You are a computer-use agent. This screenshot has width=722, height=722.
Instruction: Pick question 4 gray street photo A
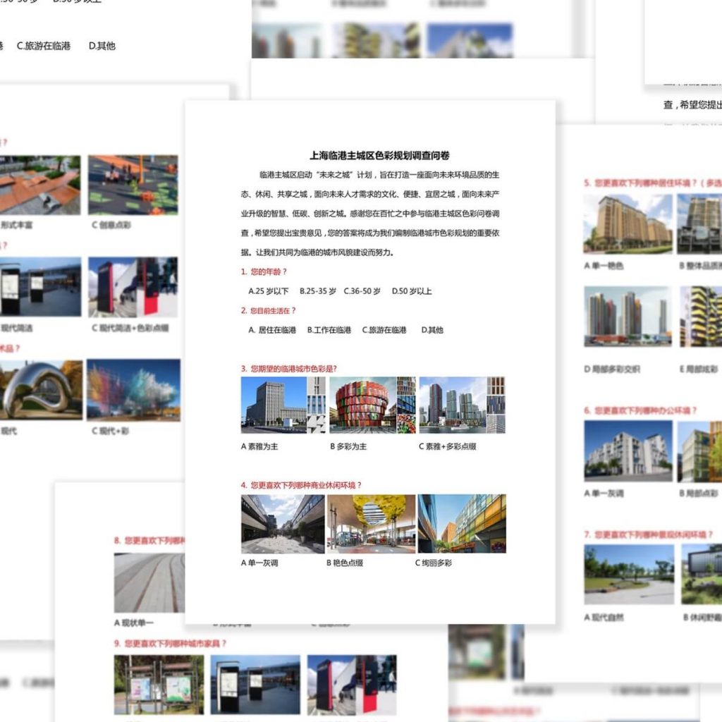(283, 524)
